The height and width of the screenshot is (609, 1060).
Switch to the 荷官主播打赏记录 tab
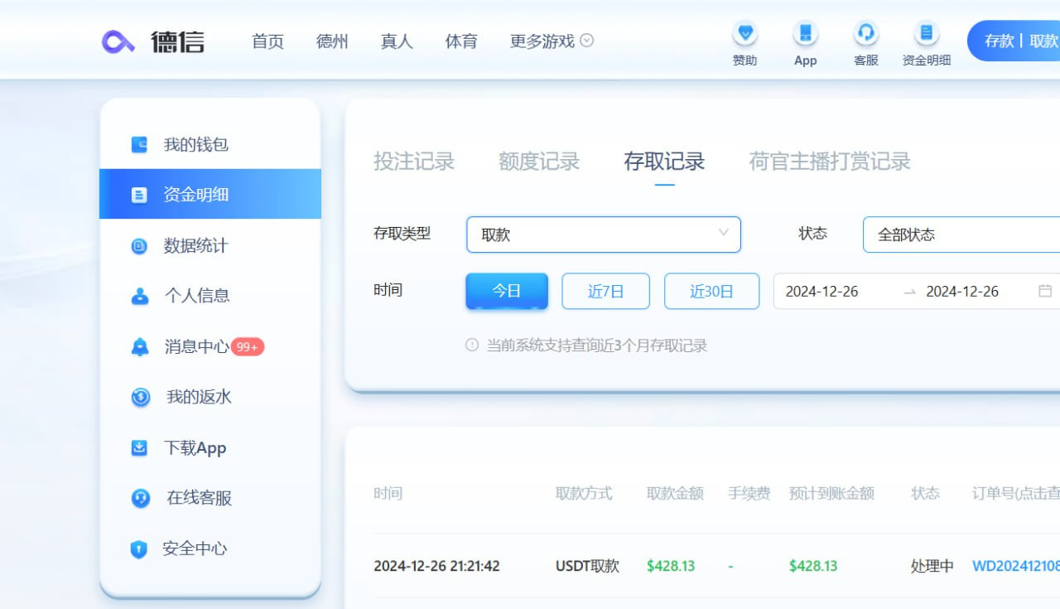[x=830, y=161]
